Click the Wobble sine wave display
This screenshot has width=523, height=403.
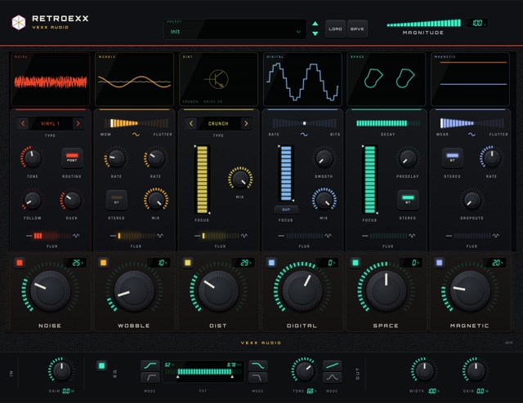(x=134, y=79)
